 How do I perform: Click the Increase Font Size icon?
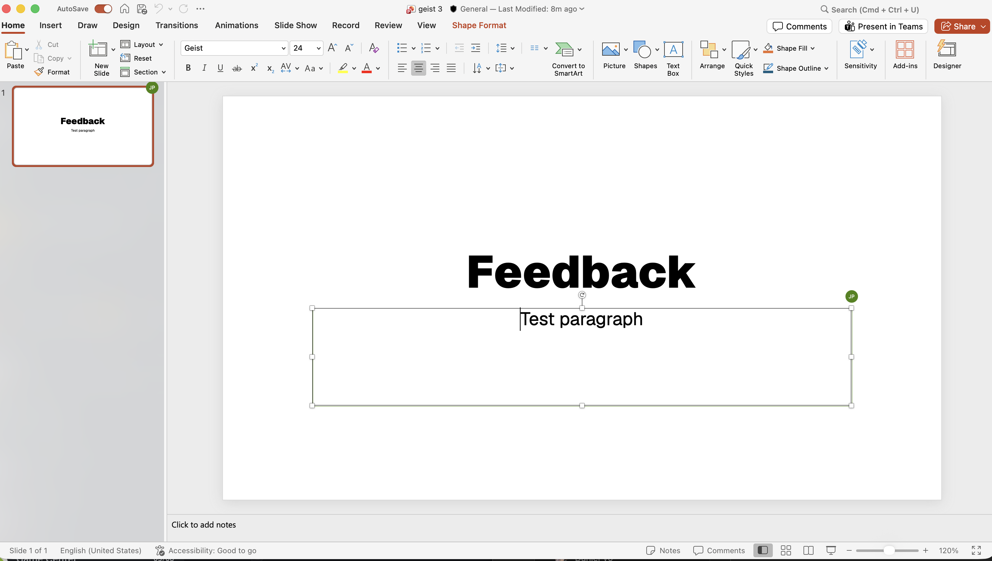coord(332,48)
